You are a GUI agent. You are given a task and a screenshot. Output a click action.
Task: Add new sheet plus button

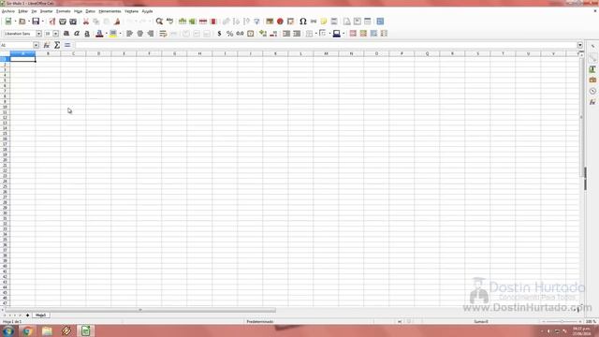27,315
